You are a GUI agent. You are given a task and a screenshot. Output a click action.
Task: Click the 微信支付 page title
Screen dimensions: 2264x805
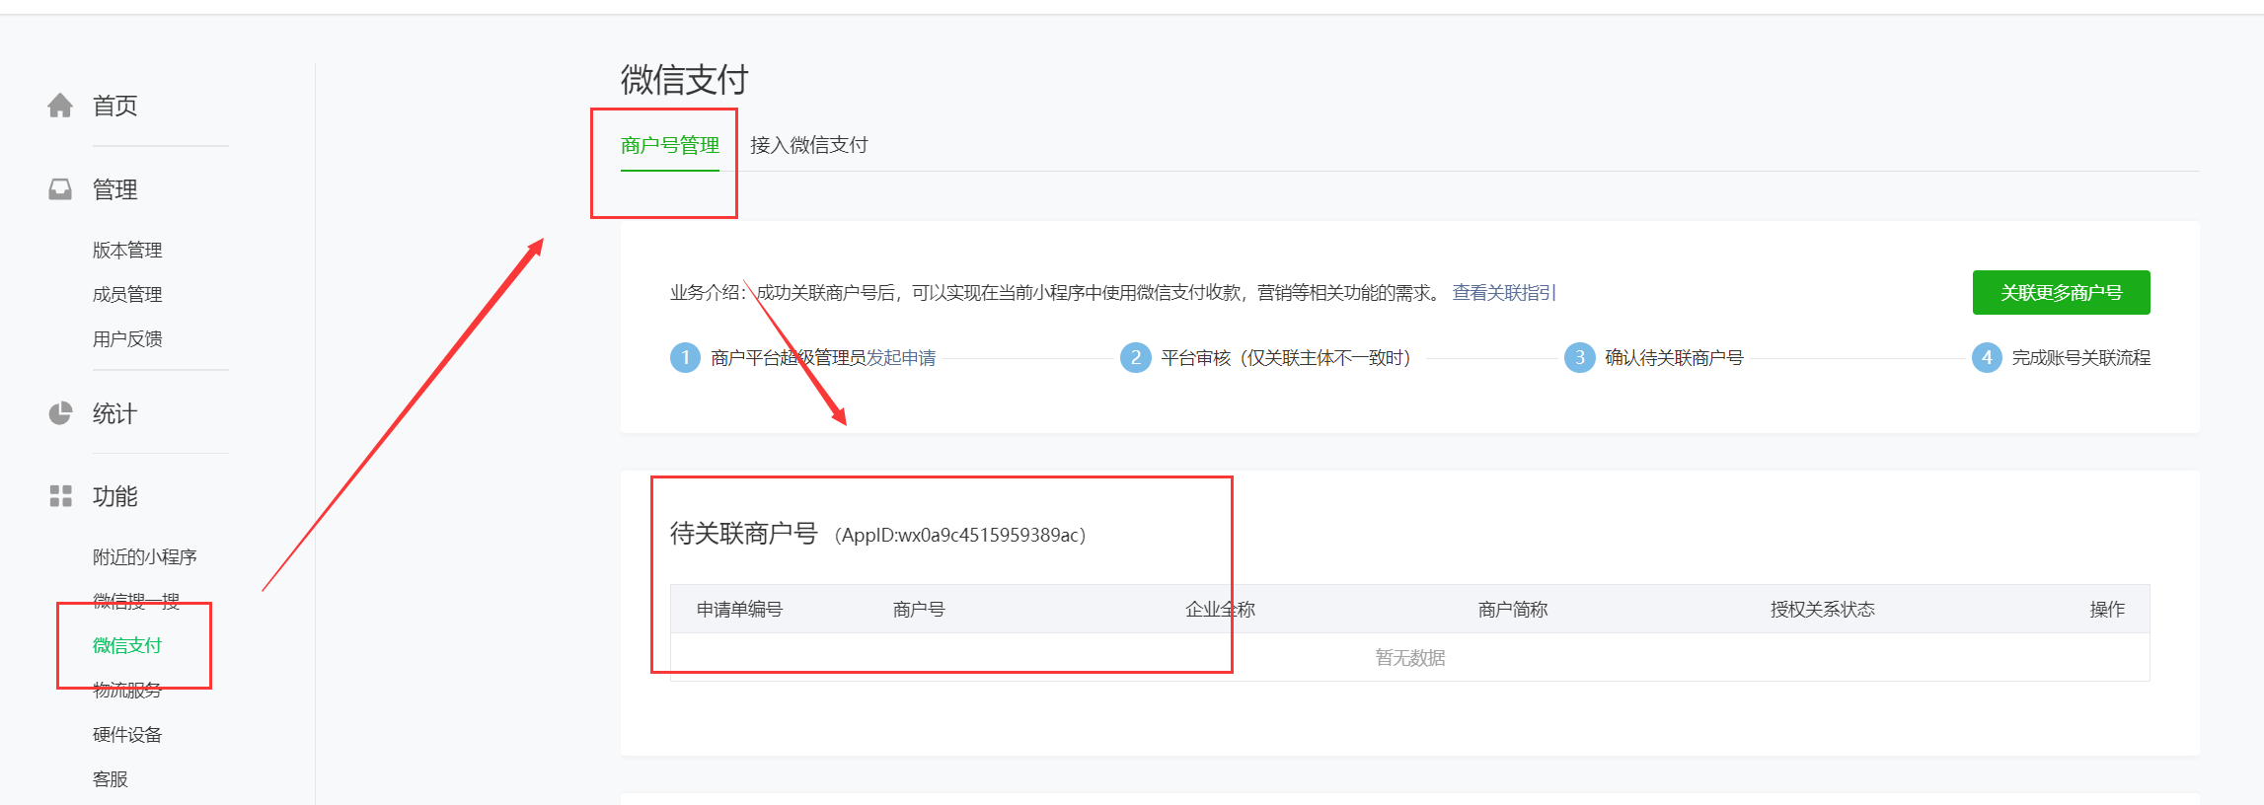point(685,80)
